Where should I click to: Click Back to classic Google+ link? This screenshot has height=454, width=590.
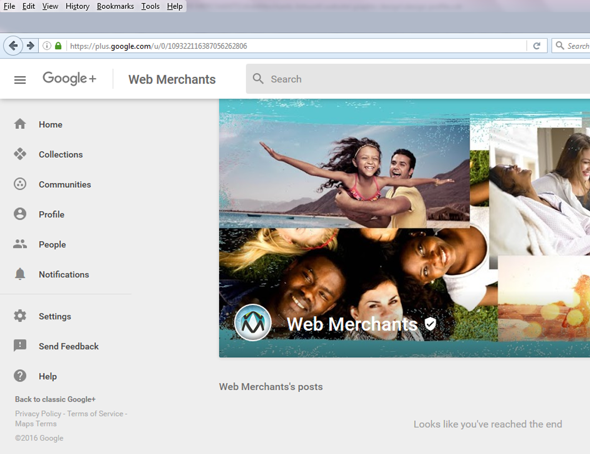(55, 399)
